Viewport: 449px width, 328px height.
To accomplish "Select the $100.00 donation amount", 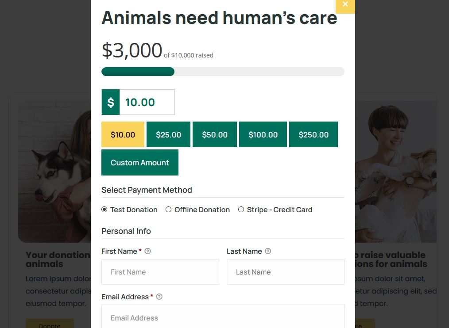I will tap(263, 134).
